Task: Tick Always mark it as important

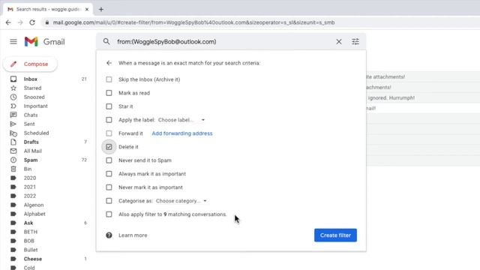Action: point(109,174)
